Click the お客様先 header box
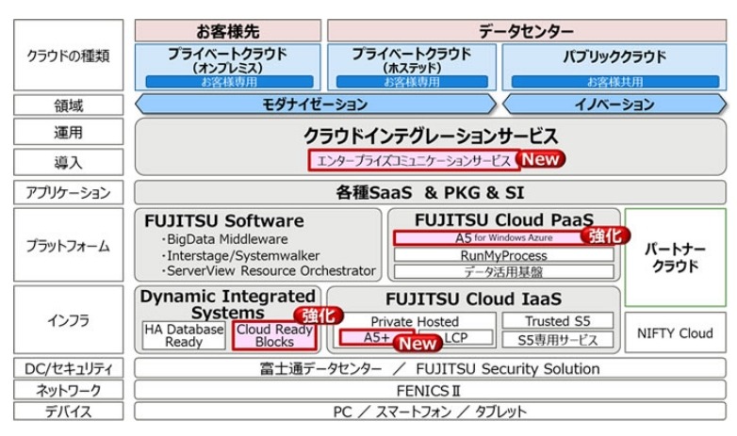 [x=228, y=31]
